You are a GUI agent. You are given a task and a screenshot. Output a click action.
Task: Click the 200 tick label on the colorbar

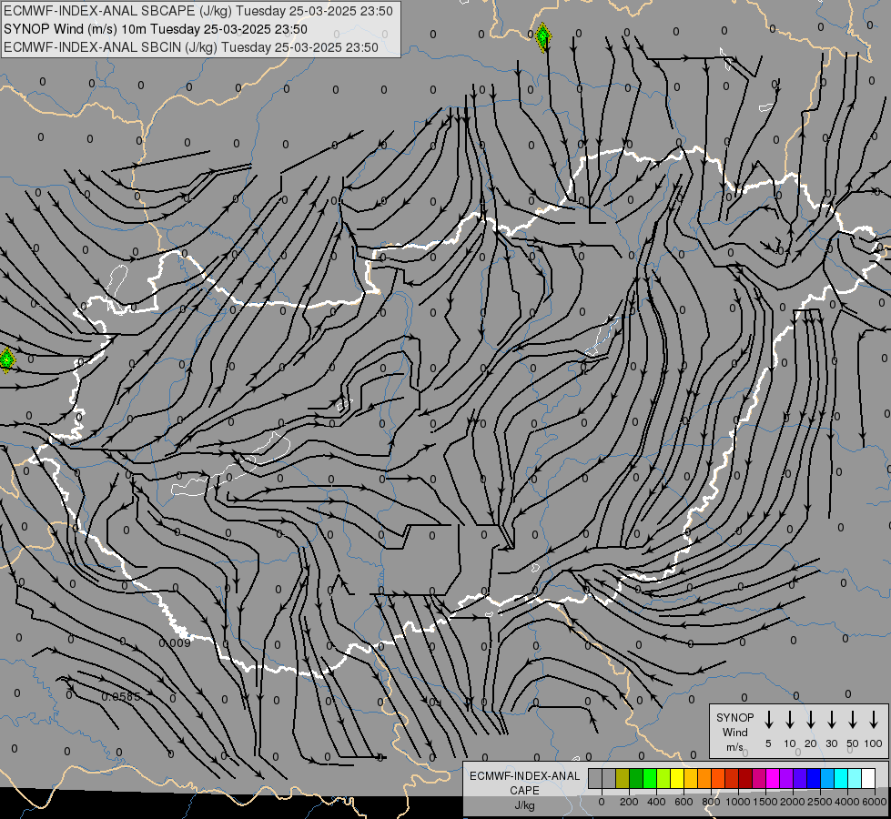click(629, 802)
